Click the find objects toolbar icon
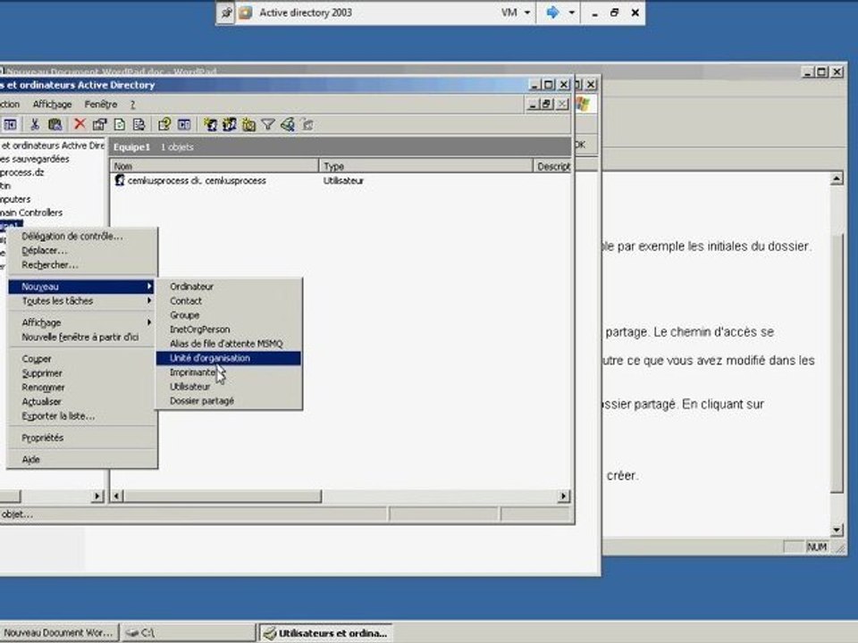This screenshot has height=643, width=858. point(288,125)
